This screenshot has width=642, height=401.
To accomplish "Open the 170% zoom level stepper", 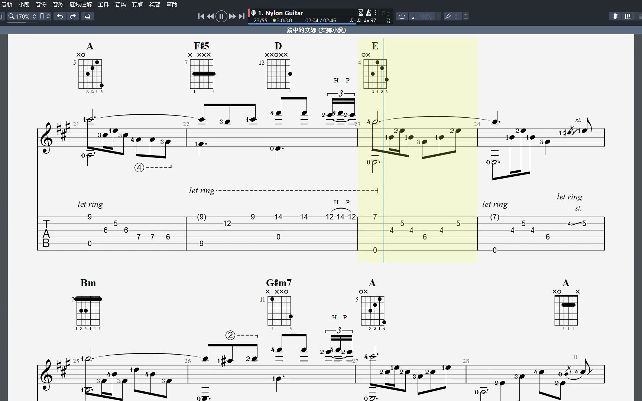I will (34, 16).
